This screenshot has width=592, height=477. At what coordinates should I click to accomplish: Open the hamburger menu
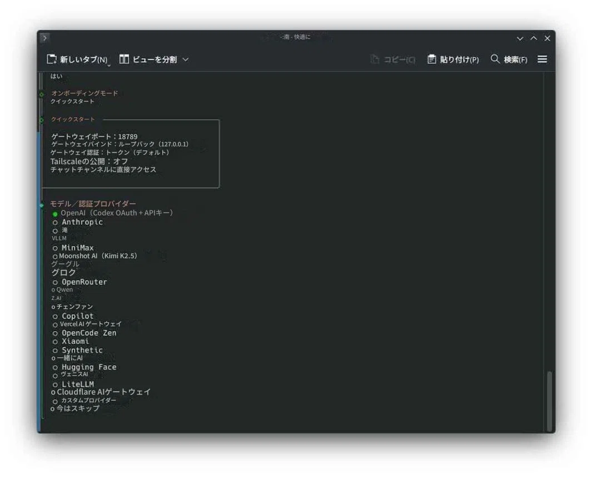point(542,59)
